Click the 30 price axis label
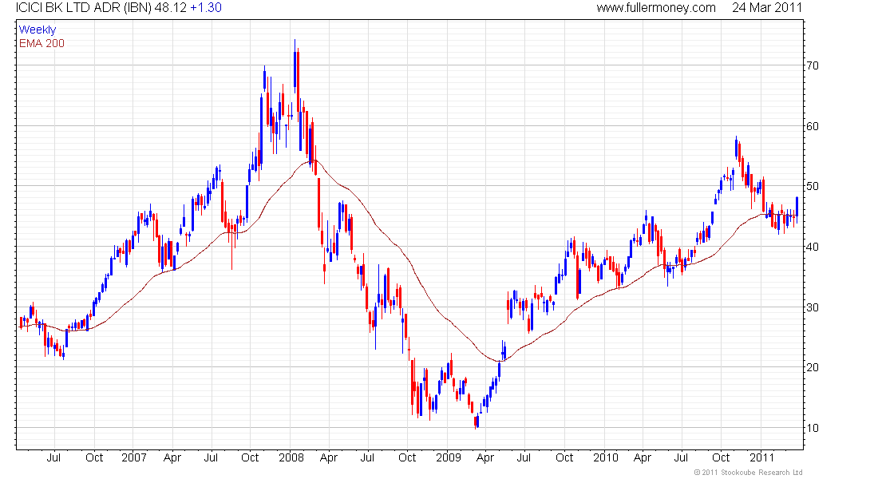 (812, 307)
